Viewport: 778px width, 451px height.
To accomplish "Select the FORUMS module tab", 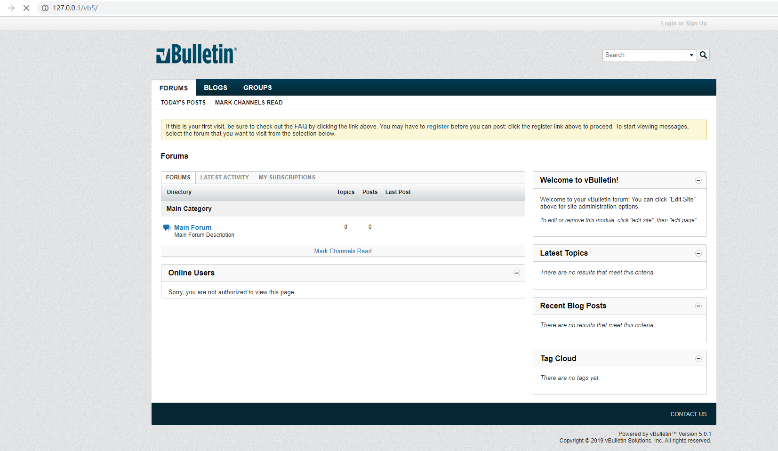I will 178,177.
